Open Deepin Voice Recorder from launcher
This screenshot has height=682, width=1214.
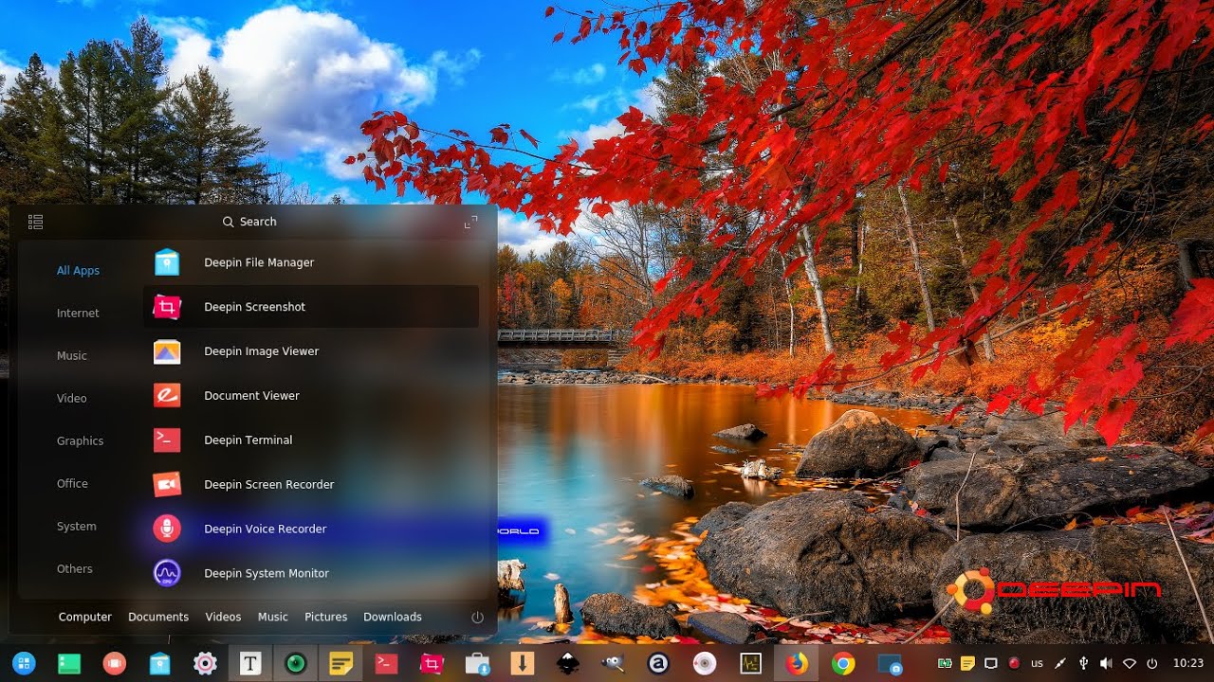click(310, 529)
